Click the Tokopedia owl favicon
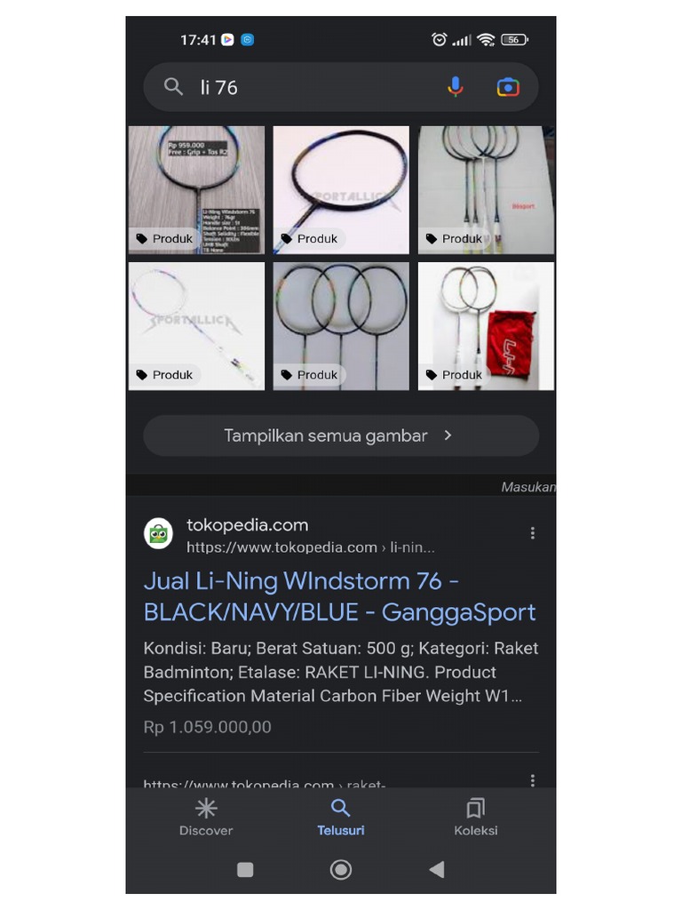Viewport: 682px width, 910px height. (x=158, y=533)
